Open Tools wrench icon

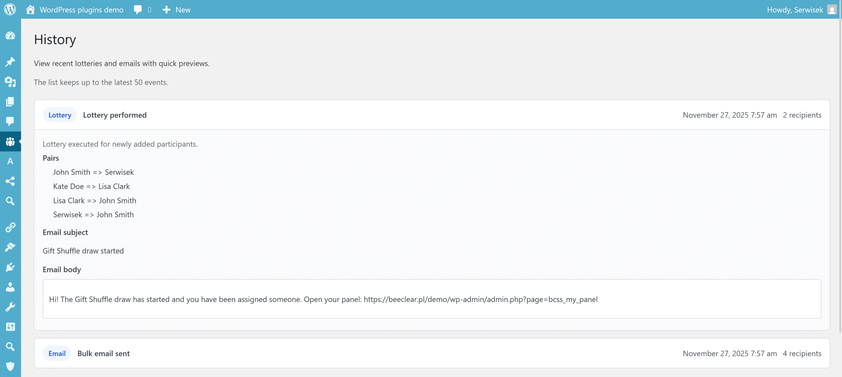click(10, 307)
